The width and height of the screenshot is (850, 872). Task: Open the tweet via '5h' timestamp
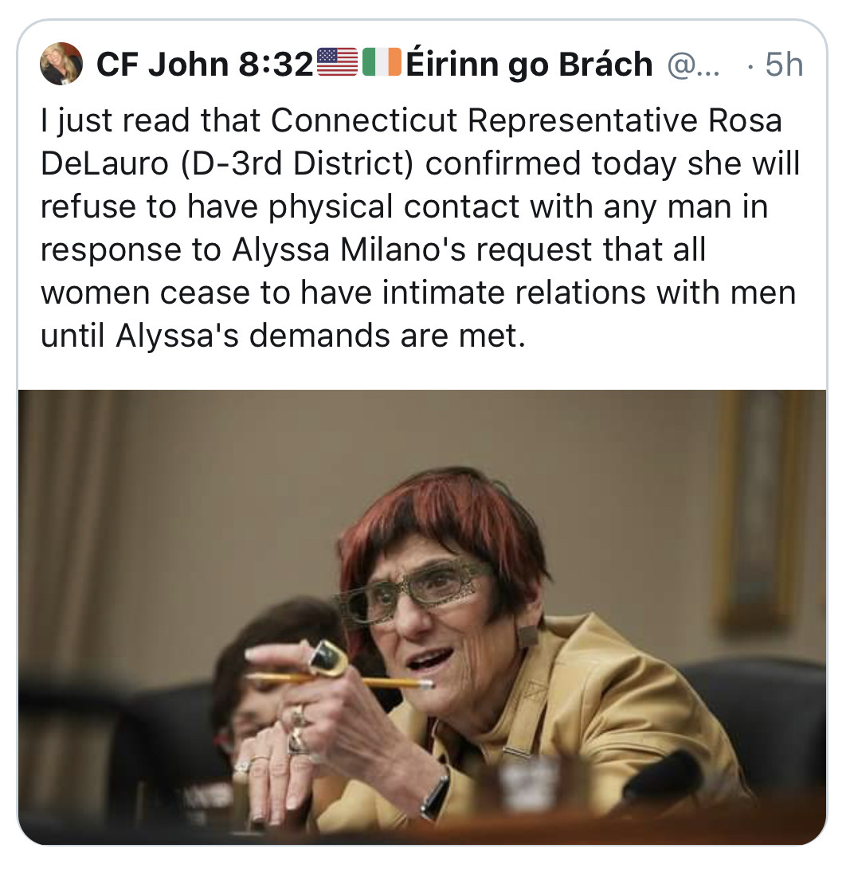pos(784,65)
